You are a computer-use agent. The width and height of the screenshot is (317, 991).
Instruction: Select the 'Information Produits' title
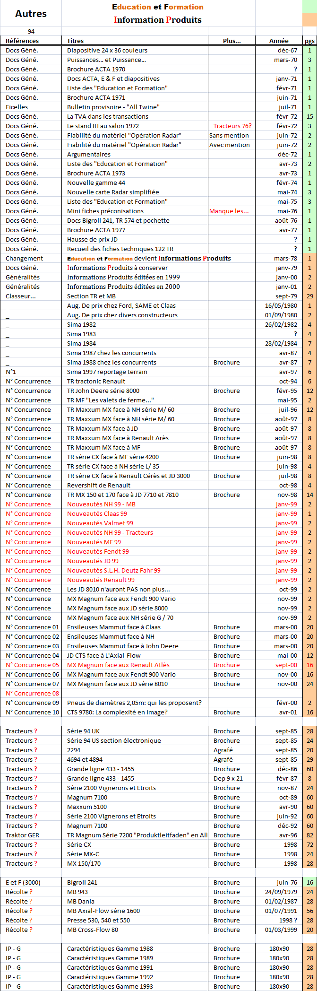[158, 20]
